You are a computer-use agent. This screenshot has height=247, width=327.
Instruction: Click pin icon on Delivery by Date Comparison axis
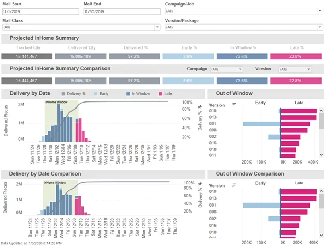(200, 184)
